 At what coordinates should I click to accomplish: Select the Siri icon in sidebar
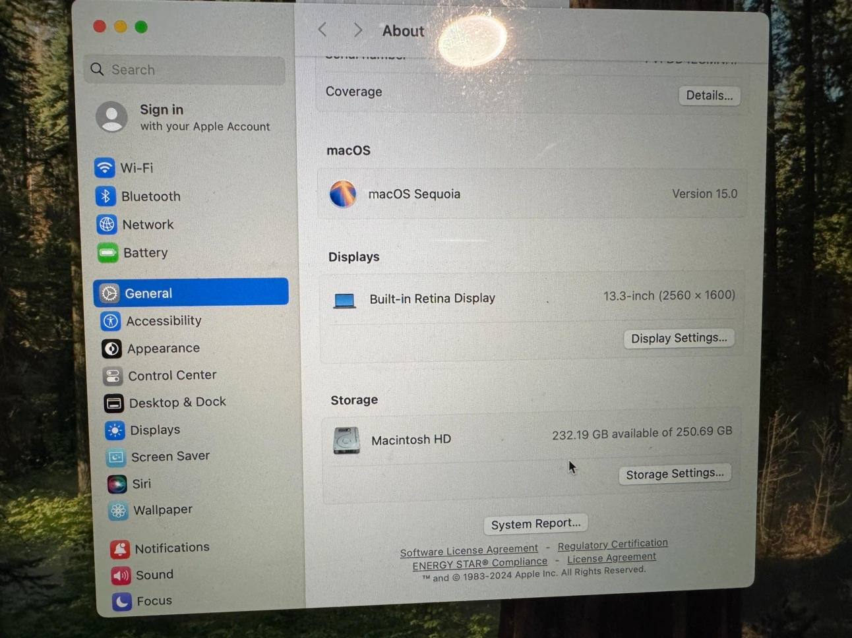pos(117,484)
